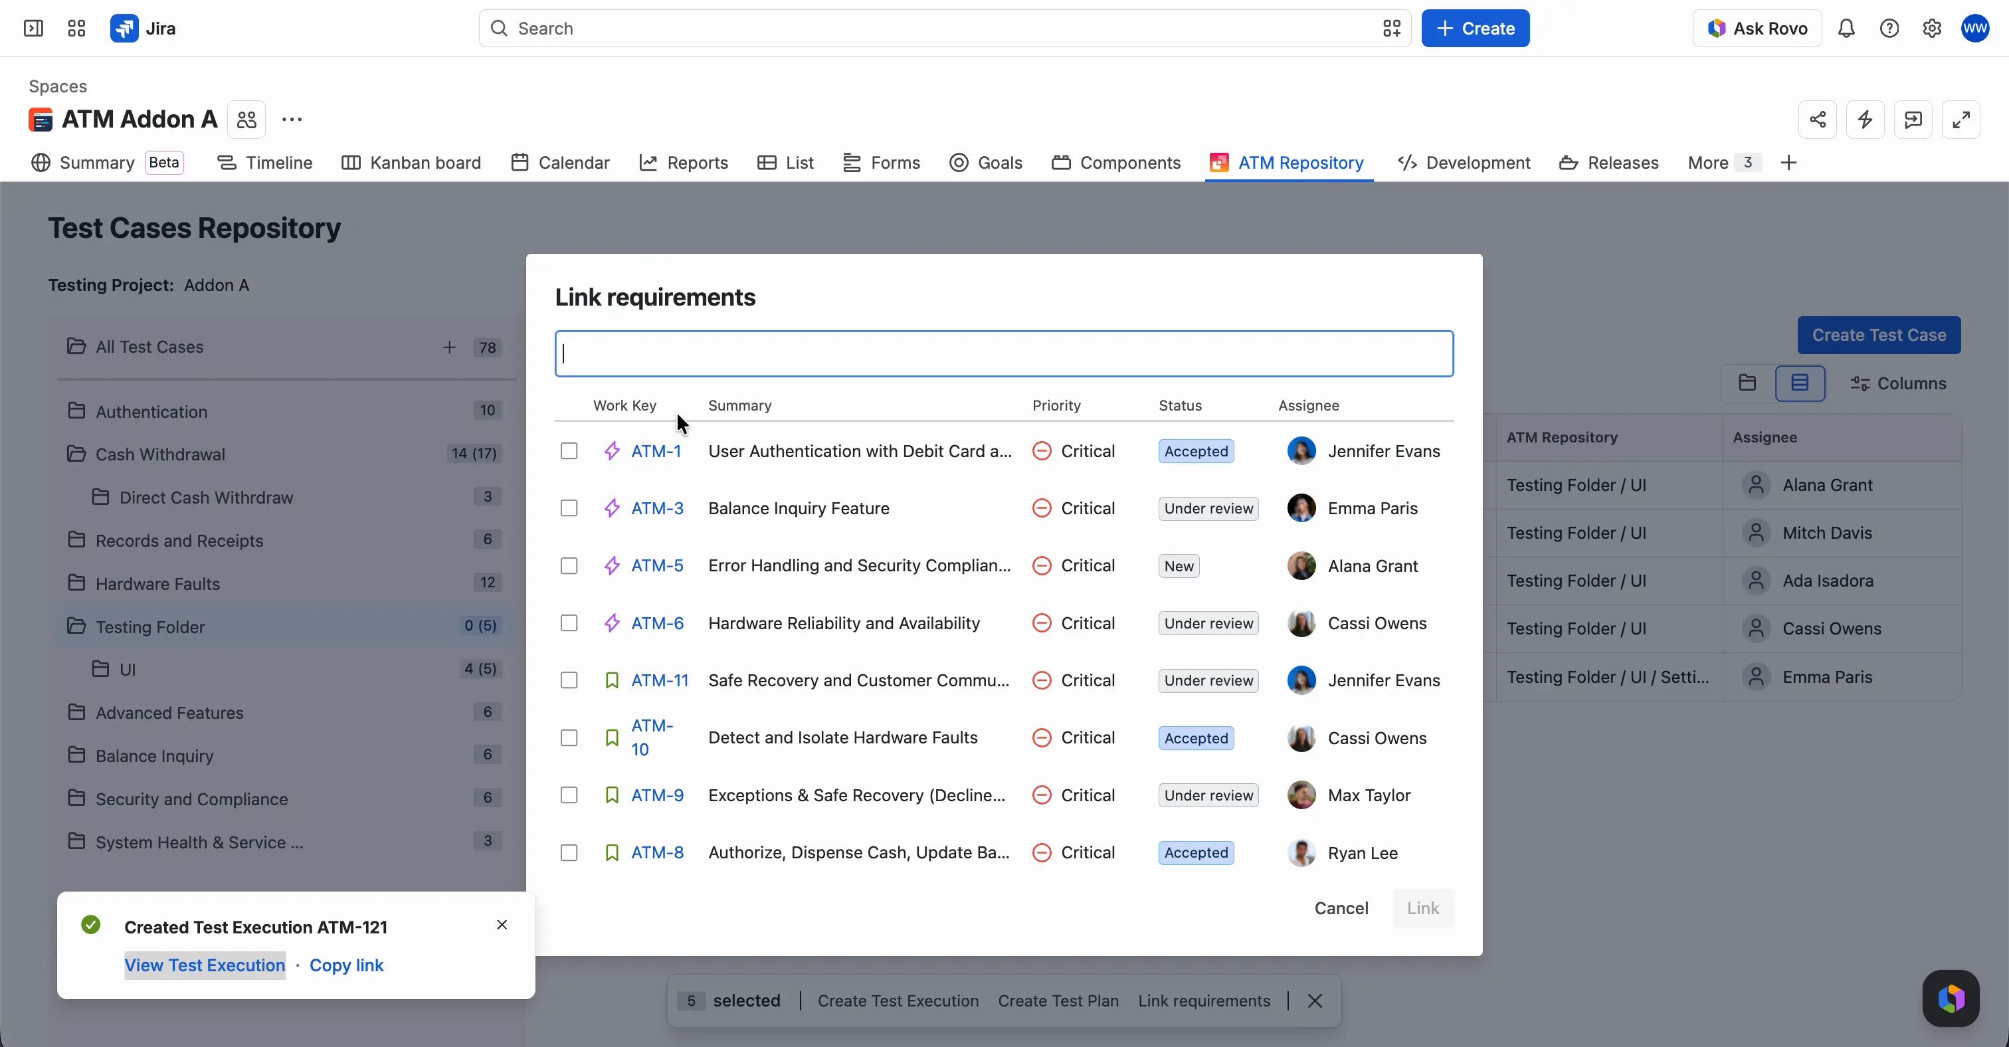The image size is (2009, 1047).
Task: Open the settings gear icon
Action: pyautogui.click(x=1932, y=29)
